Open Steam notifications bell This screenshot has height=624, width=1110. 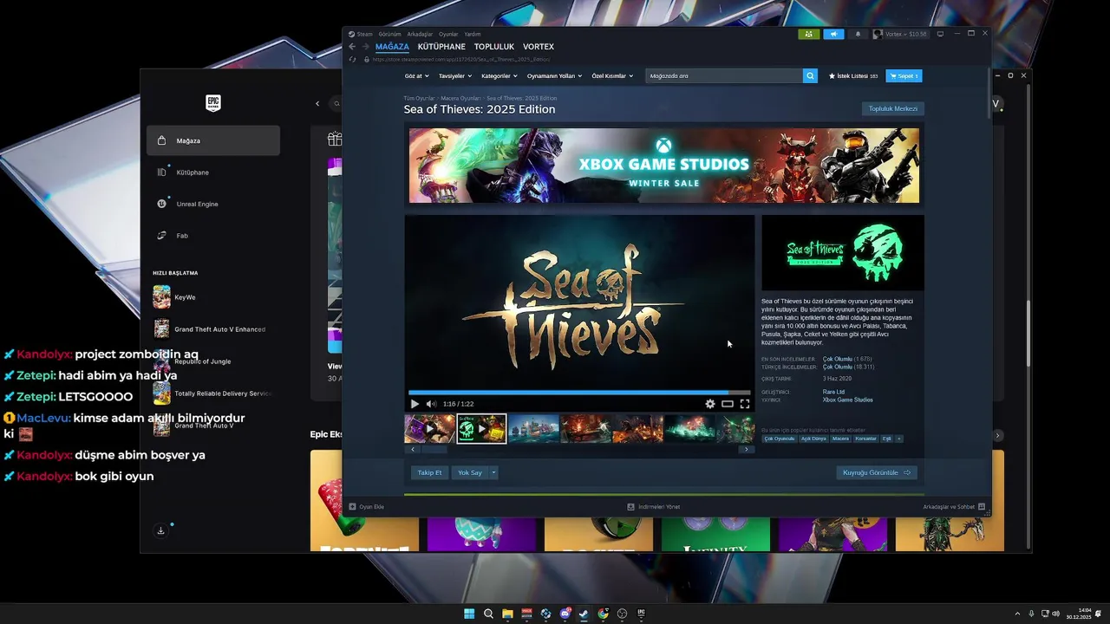(858, 34)
